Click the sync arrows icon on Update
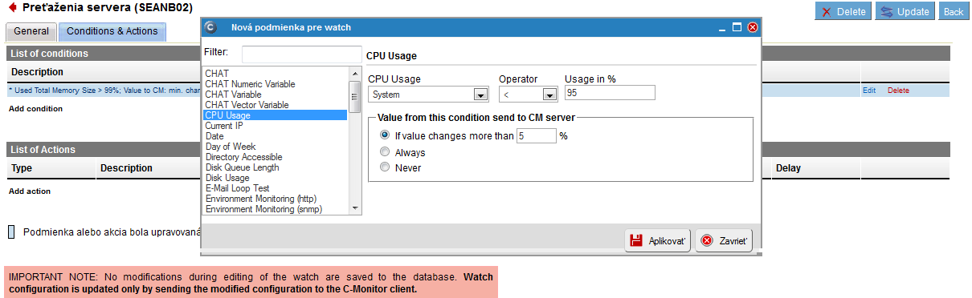 886,12
